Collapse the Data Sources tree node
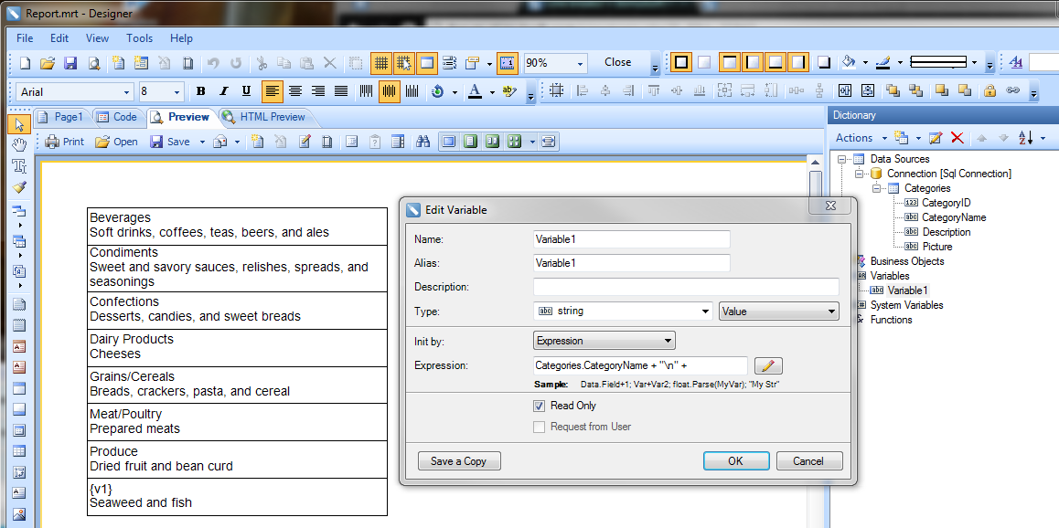 [841, 159]
